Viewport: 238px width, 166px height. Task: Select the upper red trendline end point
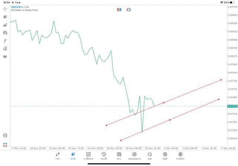coord(221,80)
